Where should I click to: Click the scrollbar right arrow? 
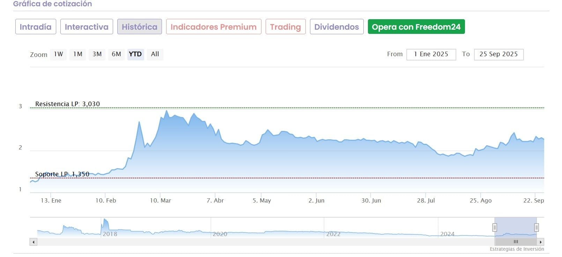(541, 242)
